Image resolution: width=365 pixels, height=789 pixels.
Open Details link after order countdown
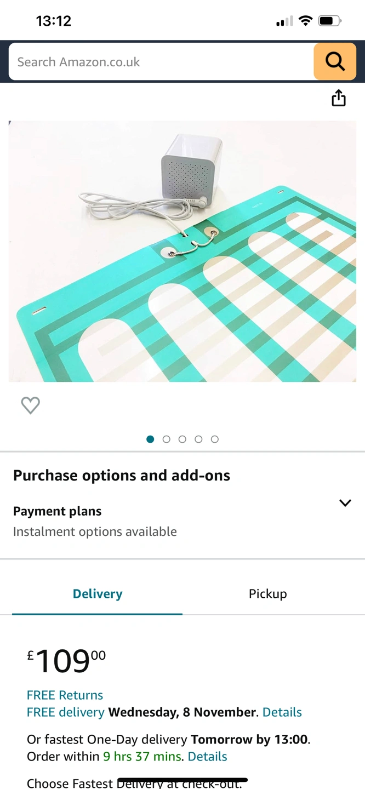(x=207, y=756)
